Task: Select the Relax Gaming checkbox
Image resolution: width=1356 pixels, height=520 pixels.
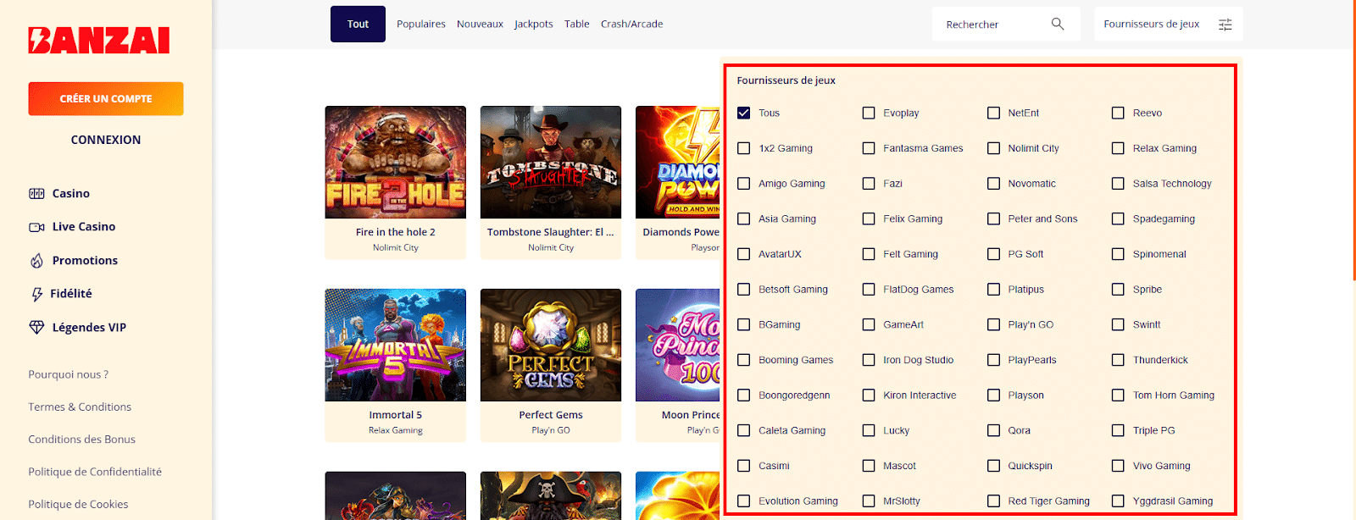Action: pyautogui.click(x=1118, y=148)
